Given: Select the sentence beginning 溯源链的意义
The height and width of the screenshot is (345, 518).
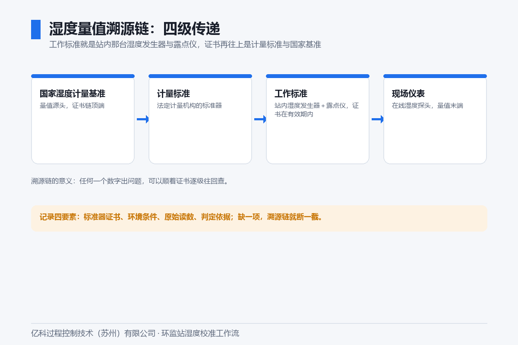Looking at the screenshot, I should click(130, 181).
